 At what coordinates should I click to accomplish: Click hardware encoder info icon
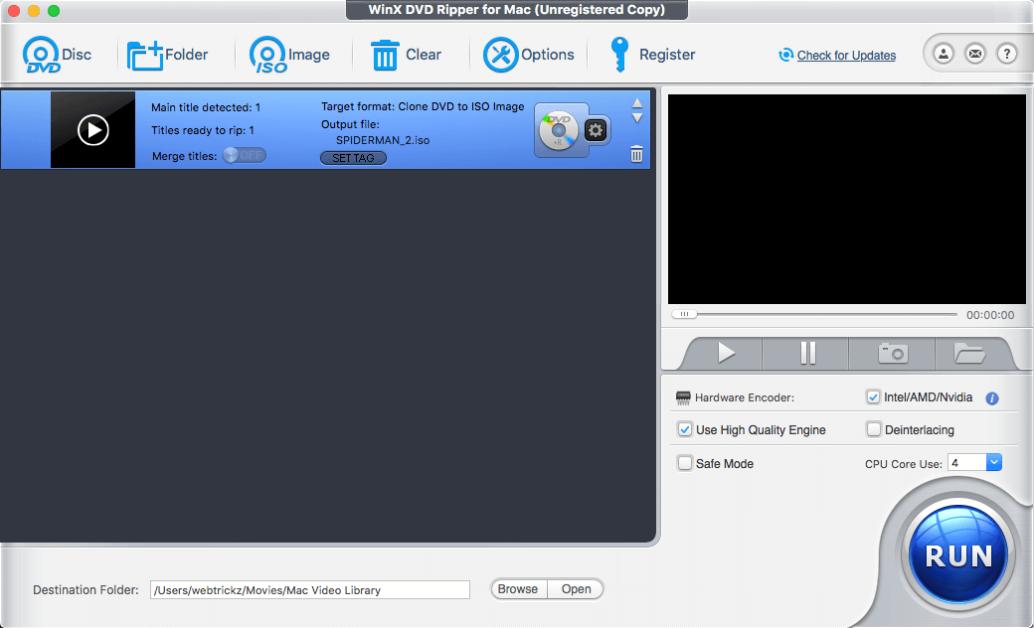pos(992,398)
